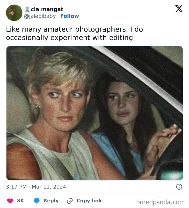The image size is (189, 208).
Task: Click the blue reply speech bubble icon
Action: [x=37, y=201]
